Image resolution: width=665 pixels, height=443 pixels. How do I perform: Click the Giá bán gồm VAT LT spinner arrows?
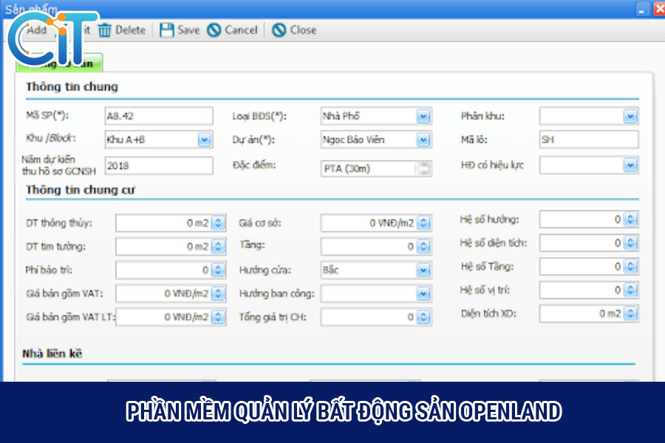[x=218, y=317]
